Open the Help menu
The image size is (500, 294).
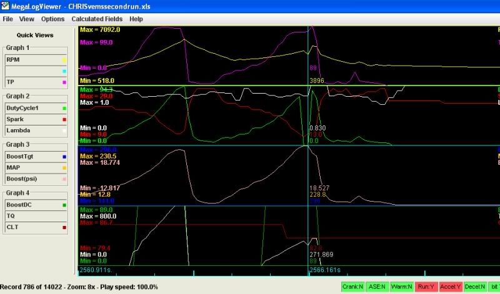[136, 19]
